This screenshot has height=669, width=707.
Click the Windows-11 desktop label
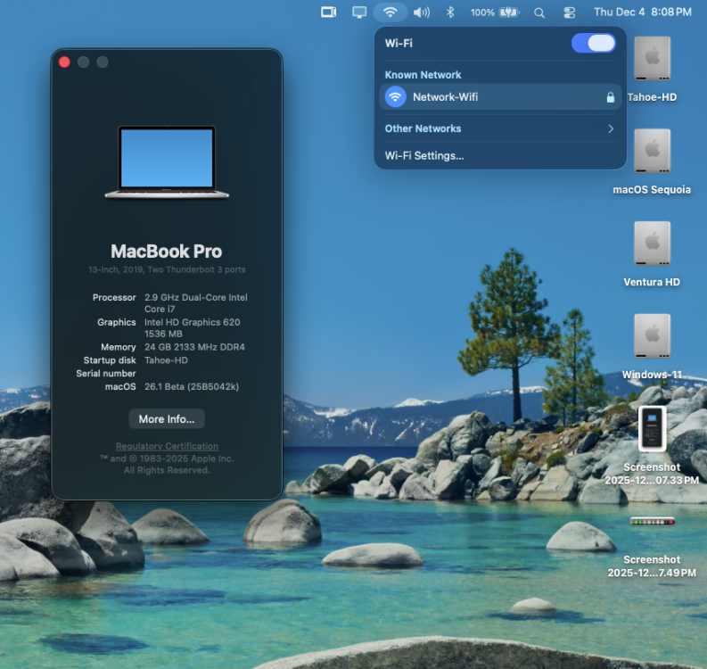point(652,375)
